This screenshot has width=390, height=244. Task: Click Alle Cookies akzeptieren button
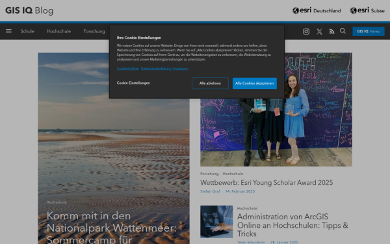pos(255,83)
